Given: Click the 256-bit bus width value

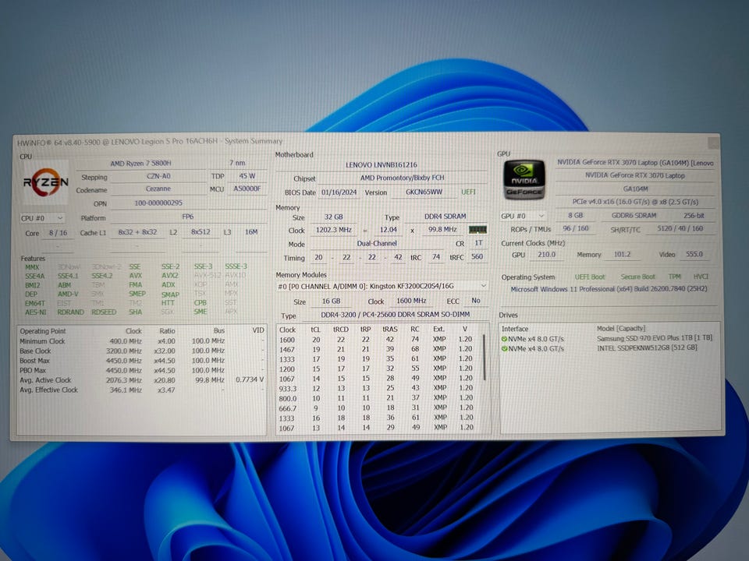Looking at the screenshot, I should coord(693,216).
